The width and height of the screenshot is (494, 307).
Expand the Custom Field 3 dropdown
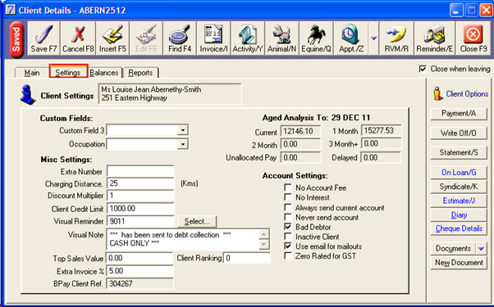point(182,130)
